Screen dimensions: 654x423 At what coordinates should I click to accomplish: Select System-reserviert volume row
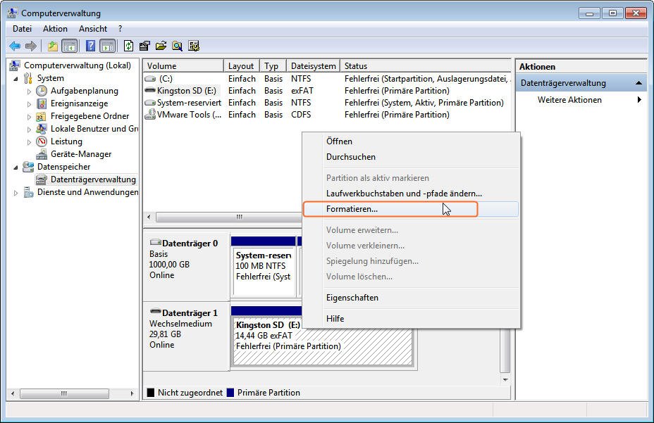[x=327, y=103]
